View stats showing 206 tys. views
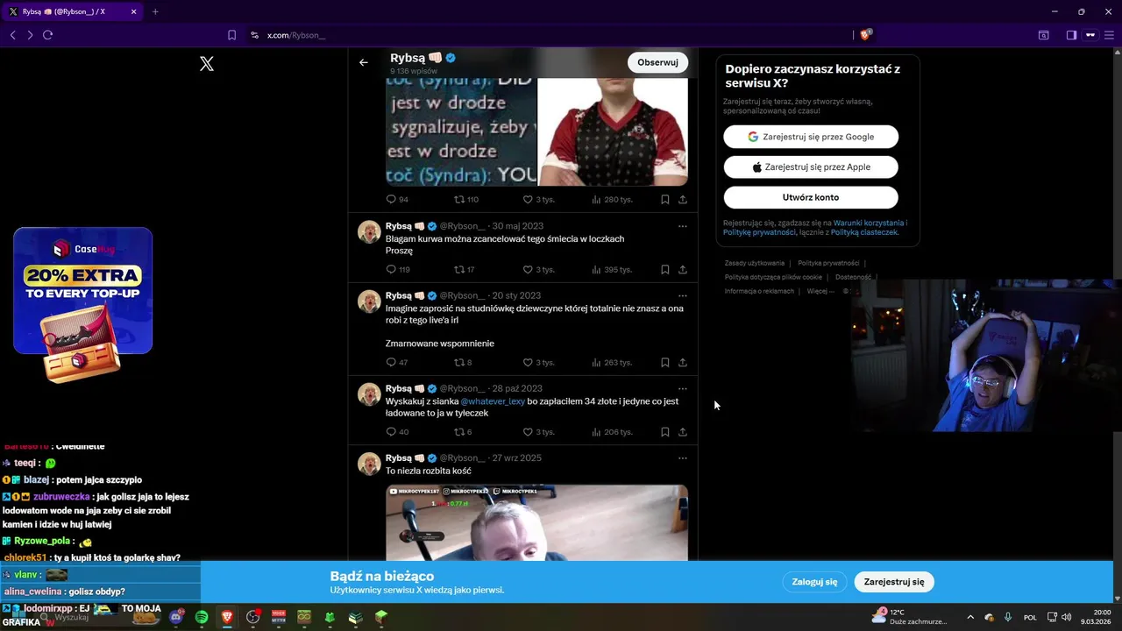The width and height of the screenshot is (1122, 631). pos(612,431)
